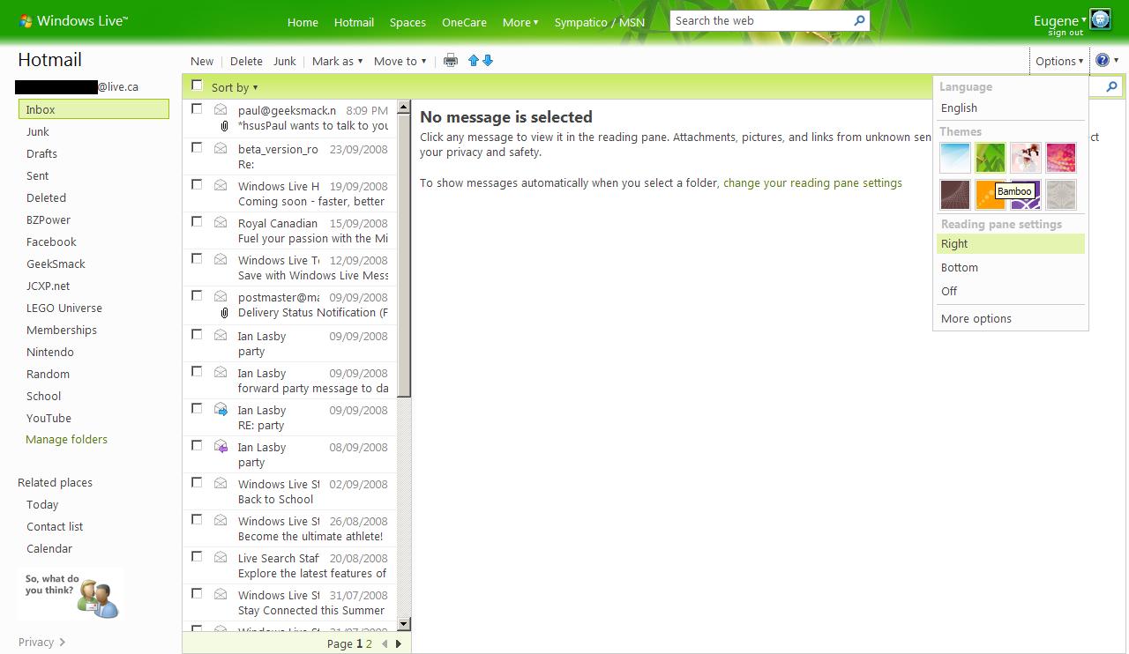Check the Windows Live 02/09/2008 Back to School checkbox
Image resolution: width=1129 pixels, height=654 pixels.
coord(197,482)
